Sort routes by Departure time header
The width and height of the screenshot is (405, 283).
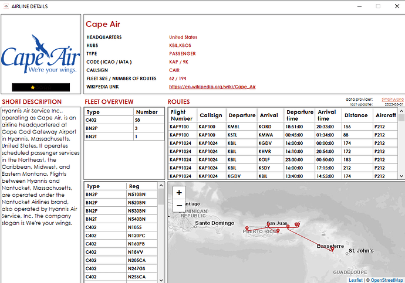pyautogui.click(x=299, y=115)
